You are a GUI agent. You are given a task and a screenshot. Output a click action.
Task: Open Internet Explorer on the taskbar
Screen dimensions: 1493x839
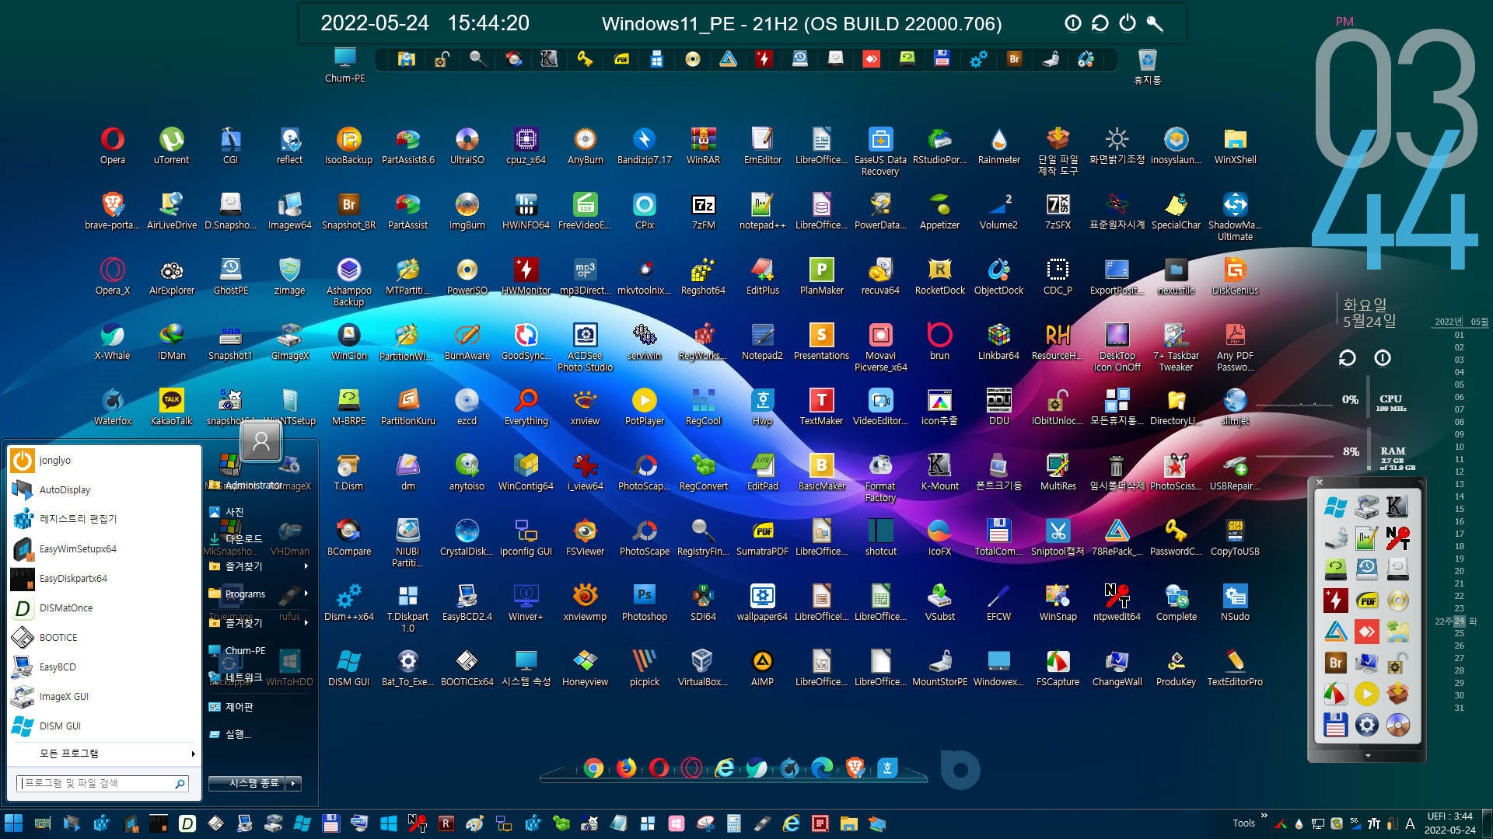(x=791, y=823)
